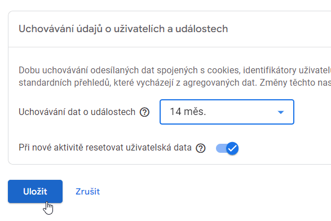The image size is (331, 221).
Task: Click the second description line 'standardních přehledů'
Action: click(x=175, y=83)
